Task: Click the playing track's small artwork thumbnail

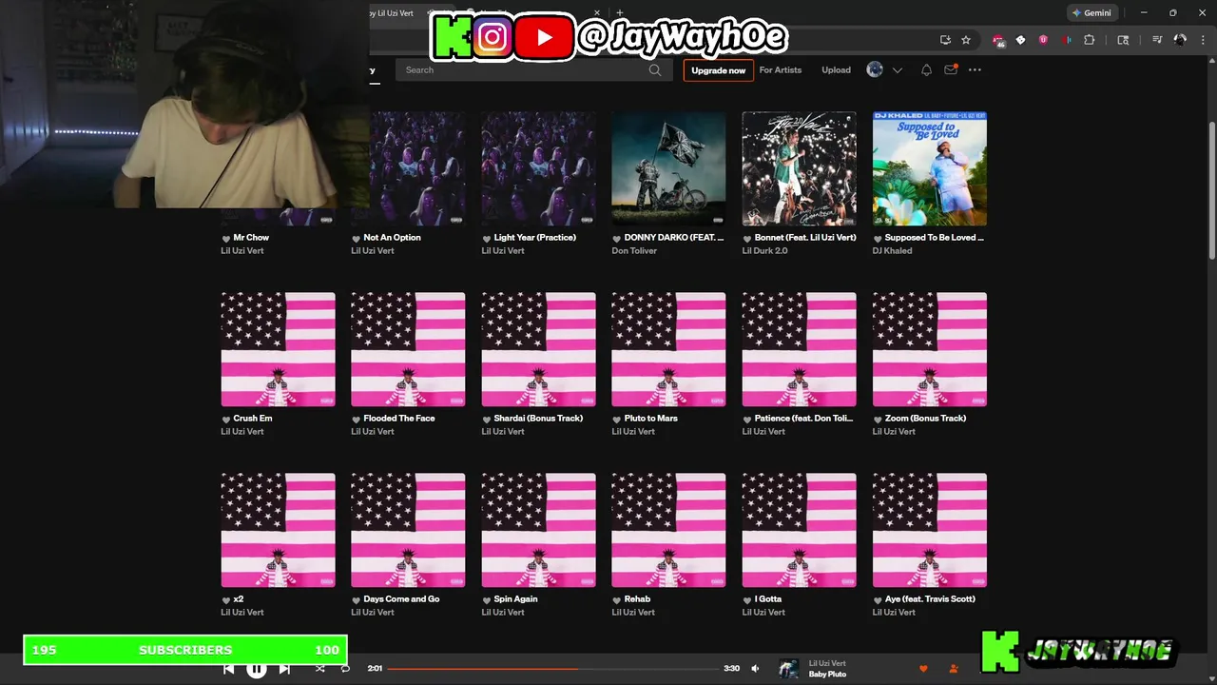Action: pos(789,669)
